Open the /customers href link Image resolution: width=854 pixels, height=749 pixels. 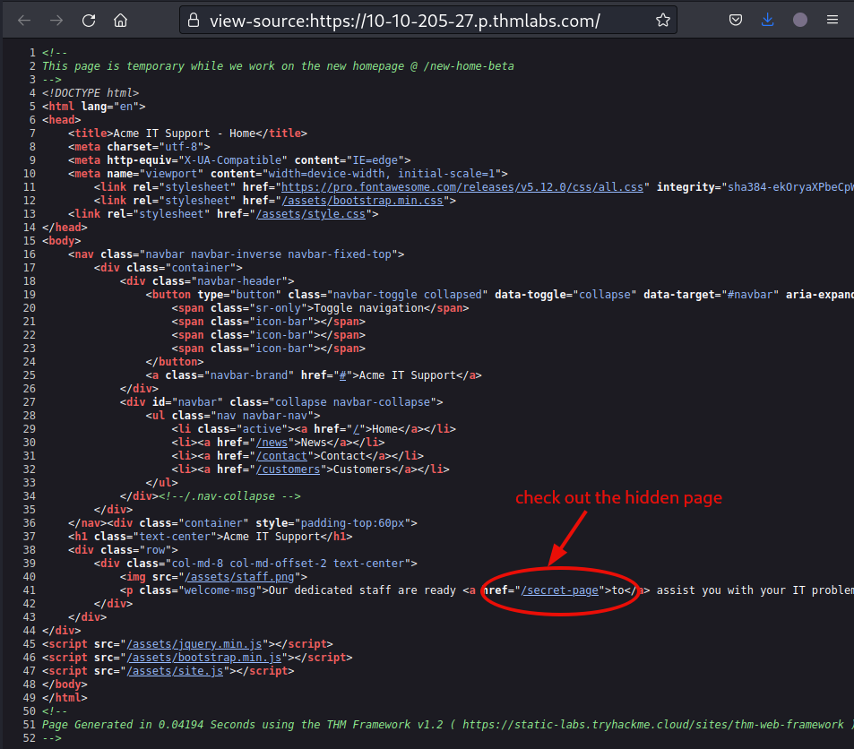289,469
